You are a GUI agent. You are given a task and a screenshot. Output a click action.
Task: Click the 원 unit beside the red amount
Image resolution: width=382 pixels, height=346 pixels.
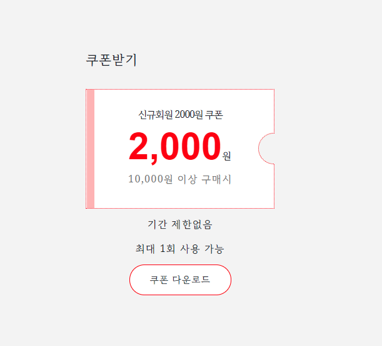[x=226, y=156]
